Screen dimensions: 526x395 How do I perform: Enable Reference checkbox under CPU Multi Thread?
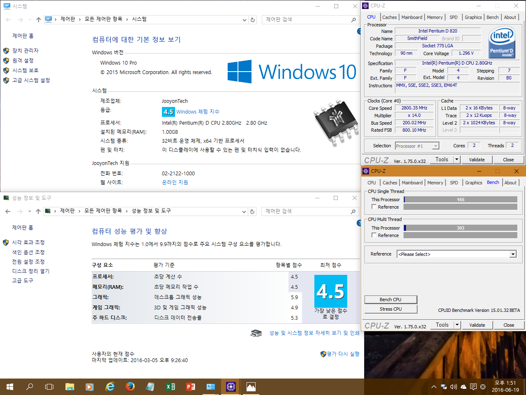click(x=374, y=235)
